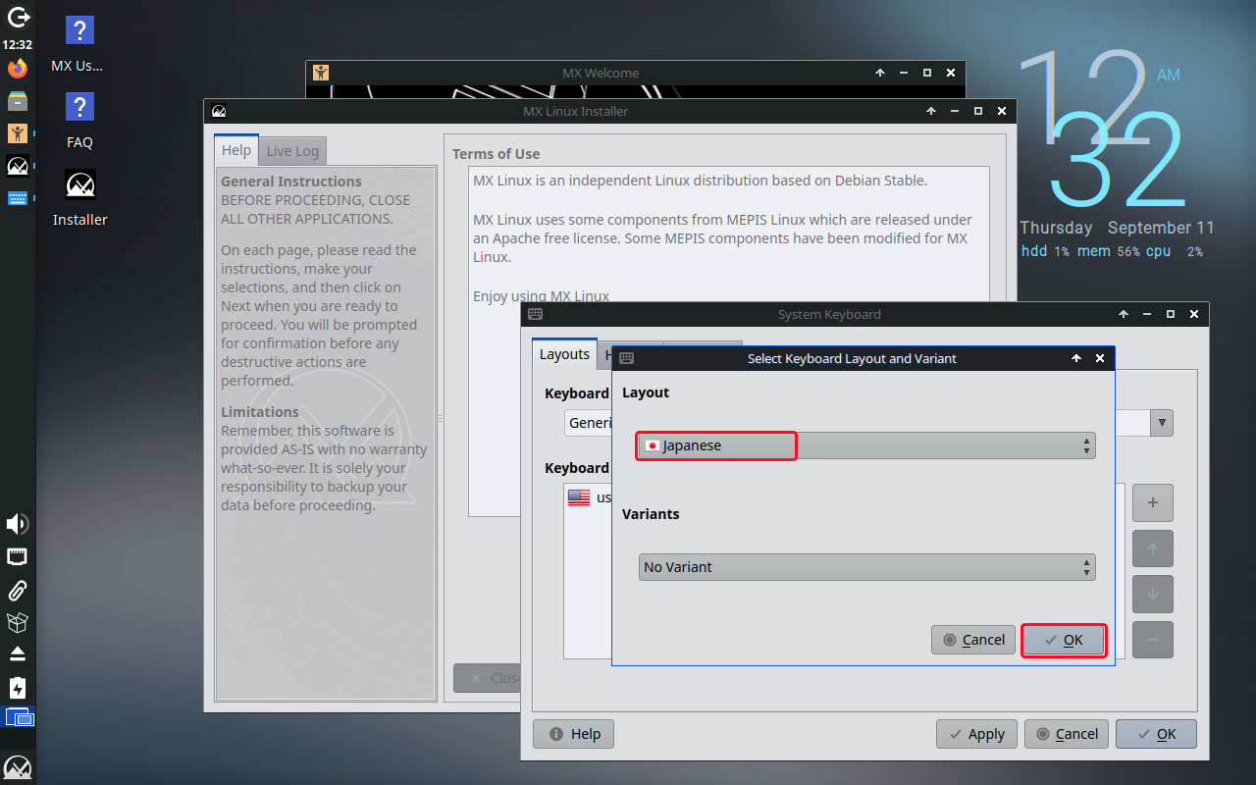
Task: Click the move layout down arrow button
Action: pyautogui.click(x=1153, y=594)
